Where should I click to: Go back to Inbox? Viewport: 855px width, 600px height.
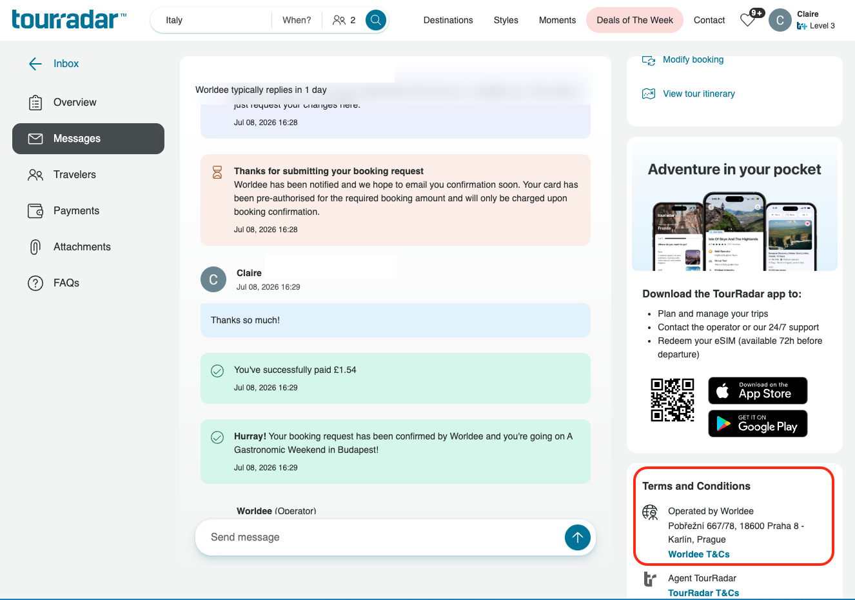click(x=66, y=63)
